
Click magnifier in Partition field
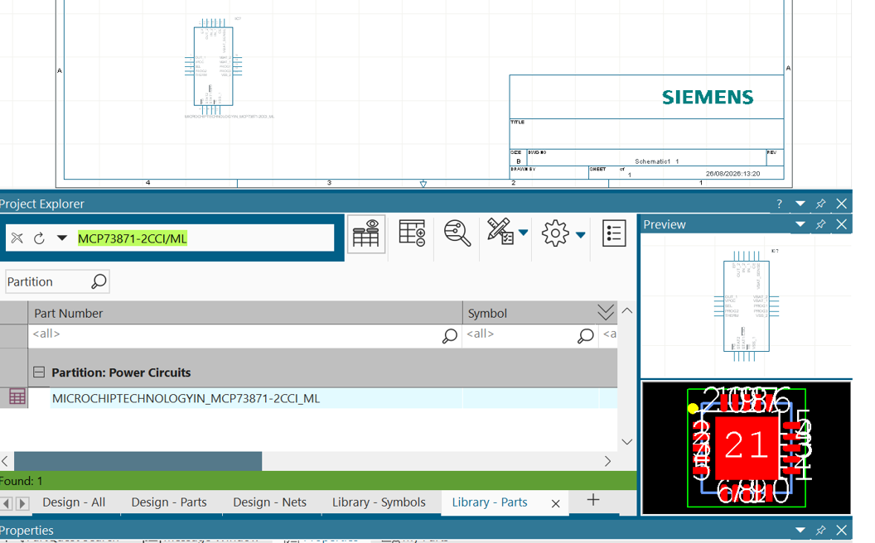point(99,281)
